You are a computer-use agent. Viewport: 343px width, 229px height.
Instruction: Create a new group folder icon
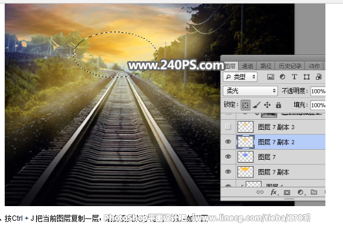tap(314, 192)
